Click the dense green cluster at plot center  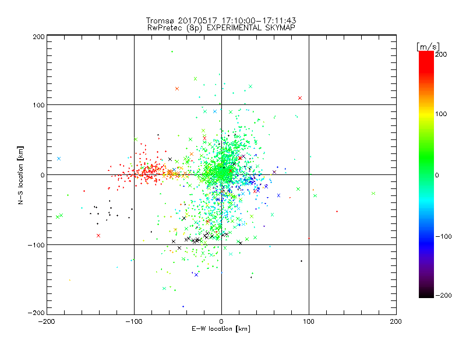[x=221, y=172]
